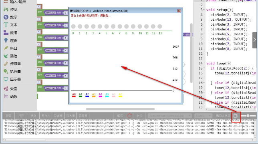Open the 显示器 (Display) block category
Image resolution: width=258 pixels, height=144 pixels.
click(x=12, y=79)
